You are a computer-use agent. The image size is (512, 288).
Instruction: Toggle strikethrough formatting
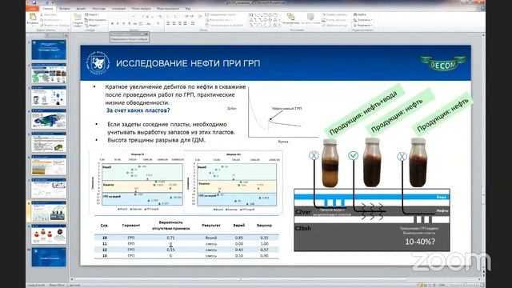(x=135, y=23)
